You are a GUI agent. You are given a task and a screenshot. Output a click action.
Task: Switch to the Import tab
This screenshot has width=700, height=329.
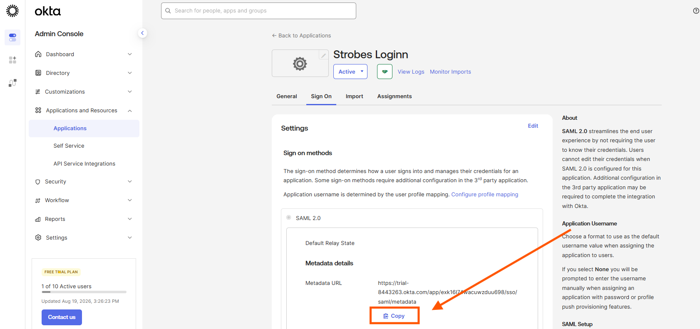[355, 96]
